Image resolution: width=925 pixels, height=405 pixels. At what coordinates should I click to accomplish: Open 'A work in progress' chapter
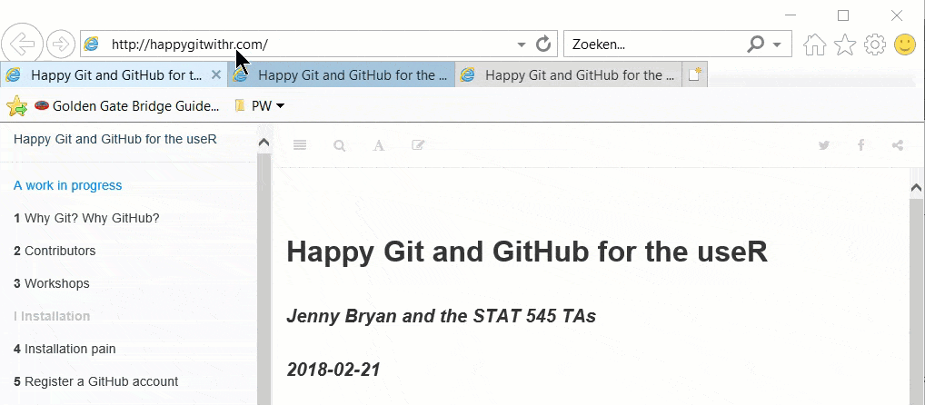68,185
